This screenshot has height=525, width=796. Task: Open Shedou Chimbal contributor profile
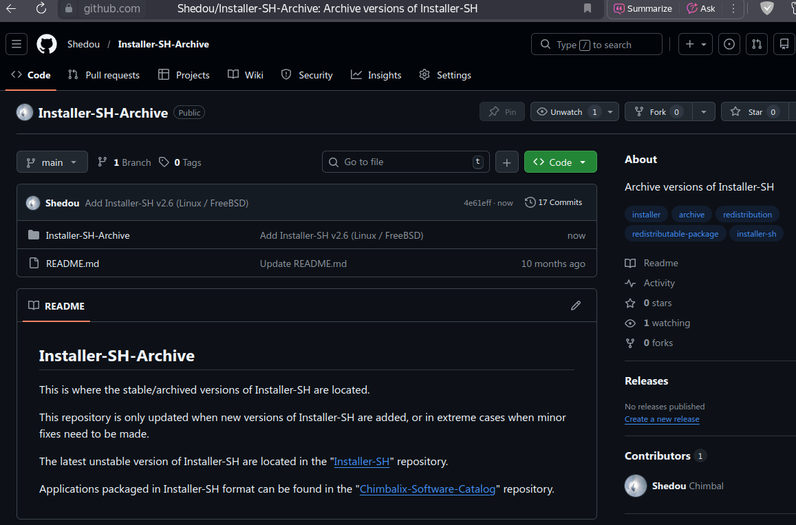(x=675, y=486)
